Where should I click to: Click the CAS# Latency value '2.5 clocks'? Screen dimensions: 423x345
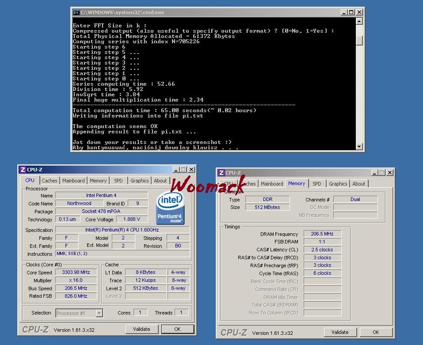[322, 250]
